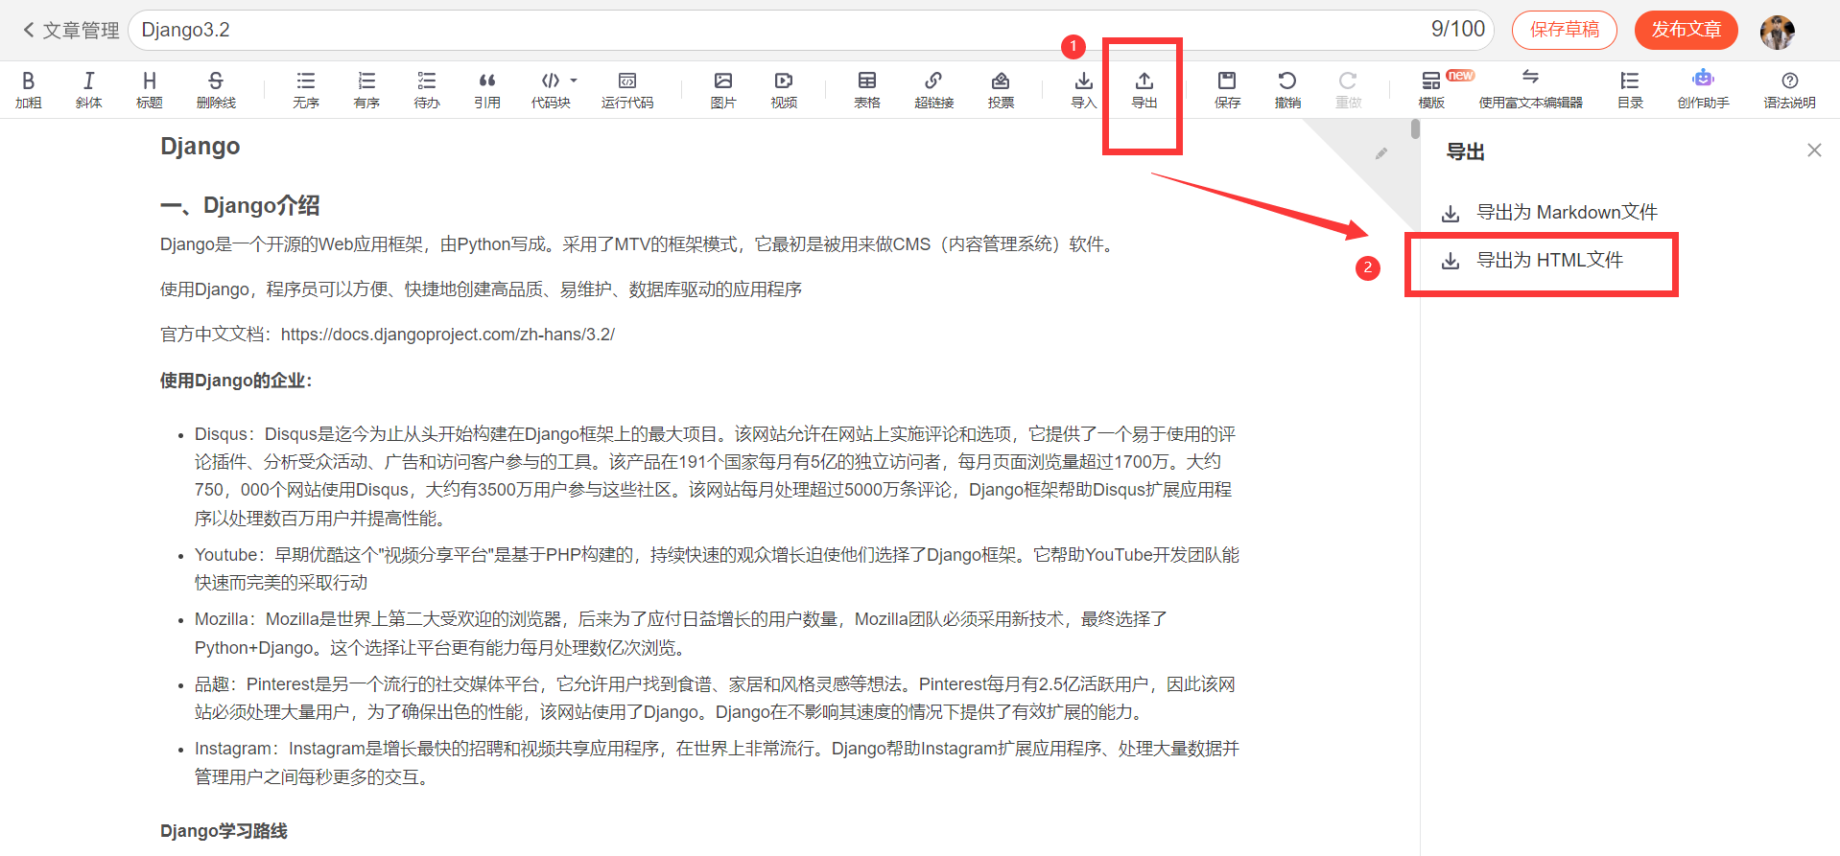The width and height of the screenshot is (1840, 856).
Task: Insert a hyperlink with 超链接 icon
Action: click(933, 89)
